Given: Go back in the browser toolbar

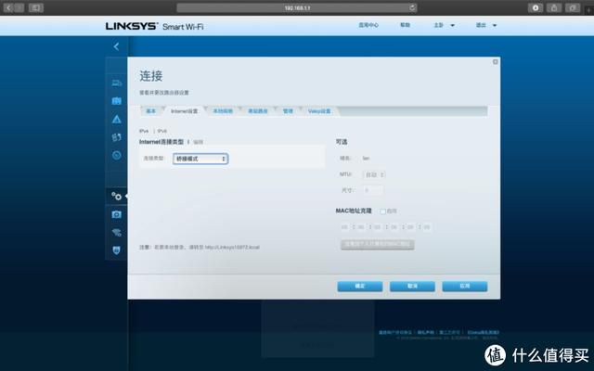Looking at the screenshot, I should pyautogui.click(x=8, y=7).
